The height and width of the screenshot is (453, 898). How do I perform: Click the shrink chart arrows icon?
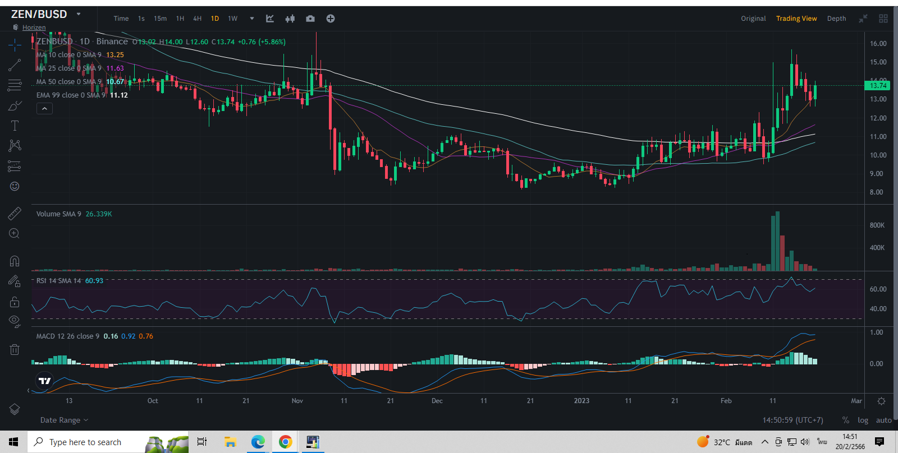coord(863,19)
